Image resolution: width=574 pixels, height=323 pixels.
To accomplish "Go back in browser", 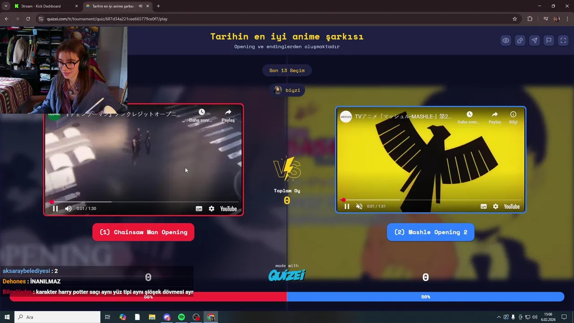I will point(6,19).
